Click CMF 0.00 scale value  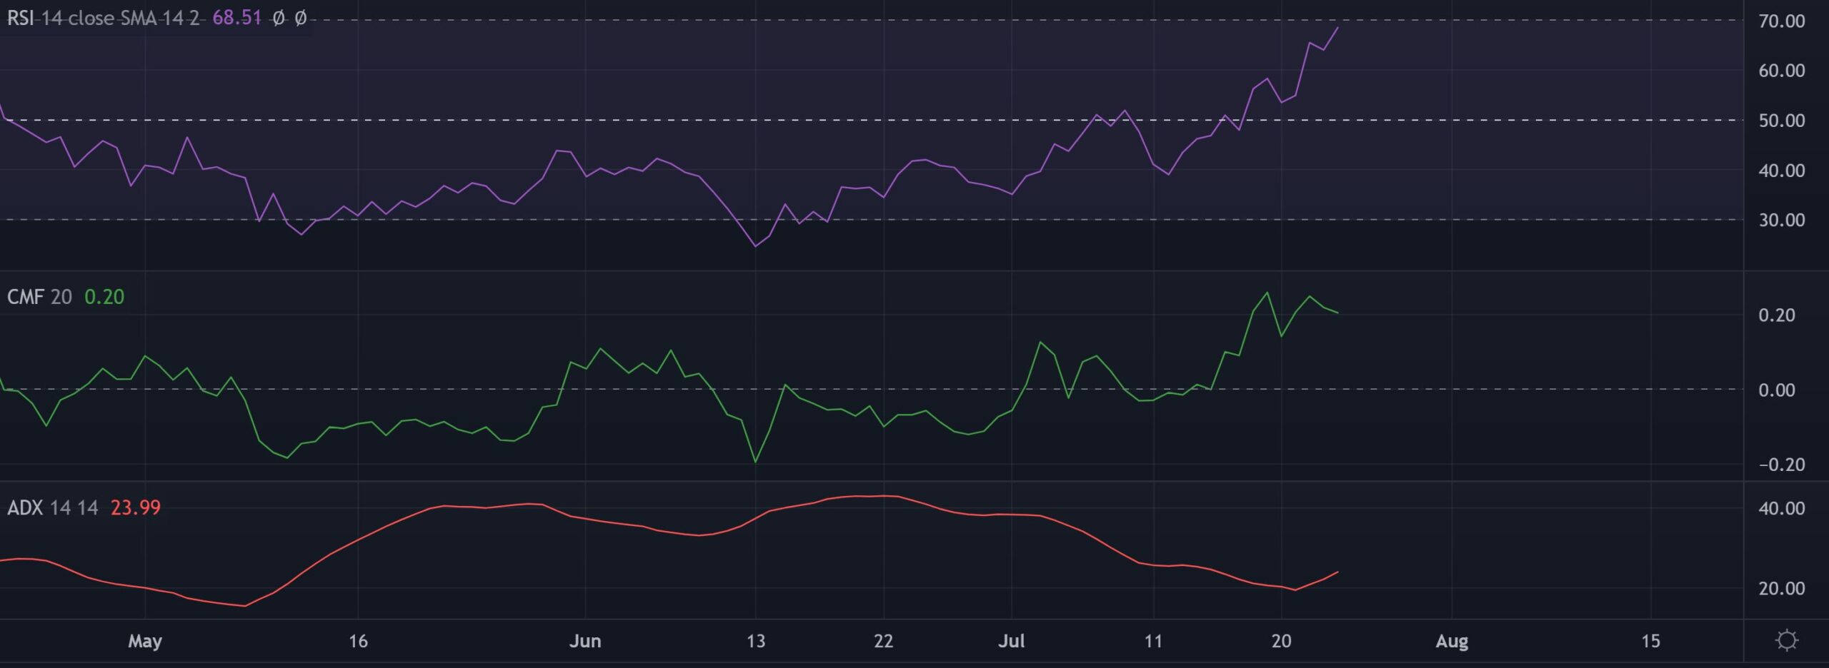coord(1777,390)
